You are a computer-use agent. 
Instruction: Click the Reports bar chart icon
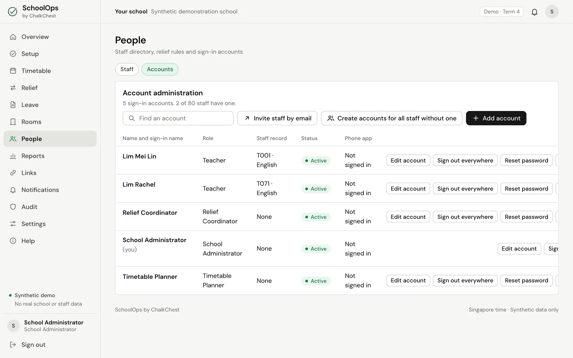point(13,156)
